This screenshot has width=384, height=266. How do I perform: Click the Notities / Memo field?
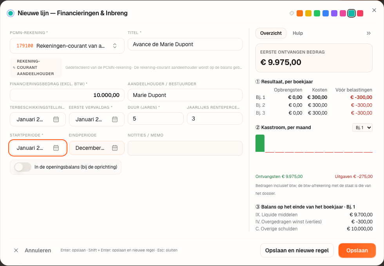(185, 148)
